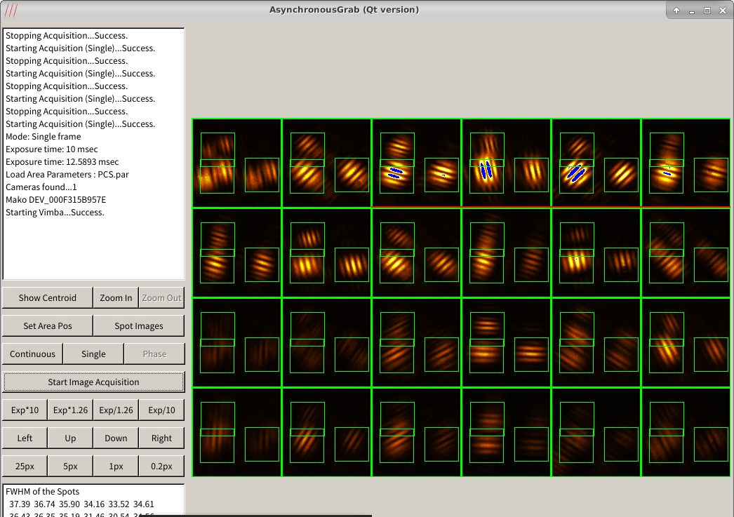Click the red slashes window menu icon
This screenshot has height=517, width=734.
(x=11, y=10)
